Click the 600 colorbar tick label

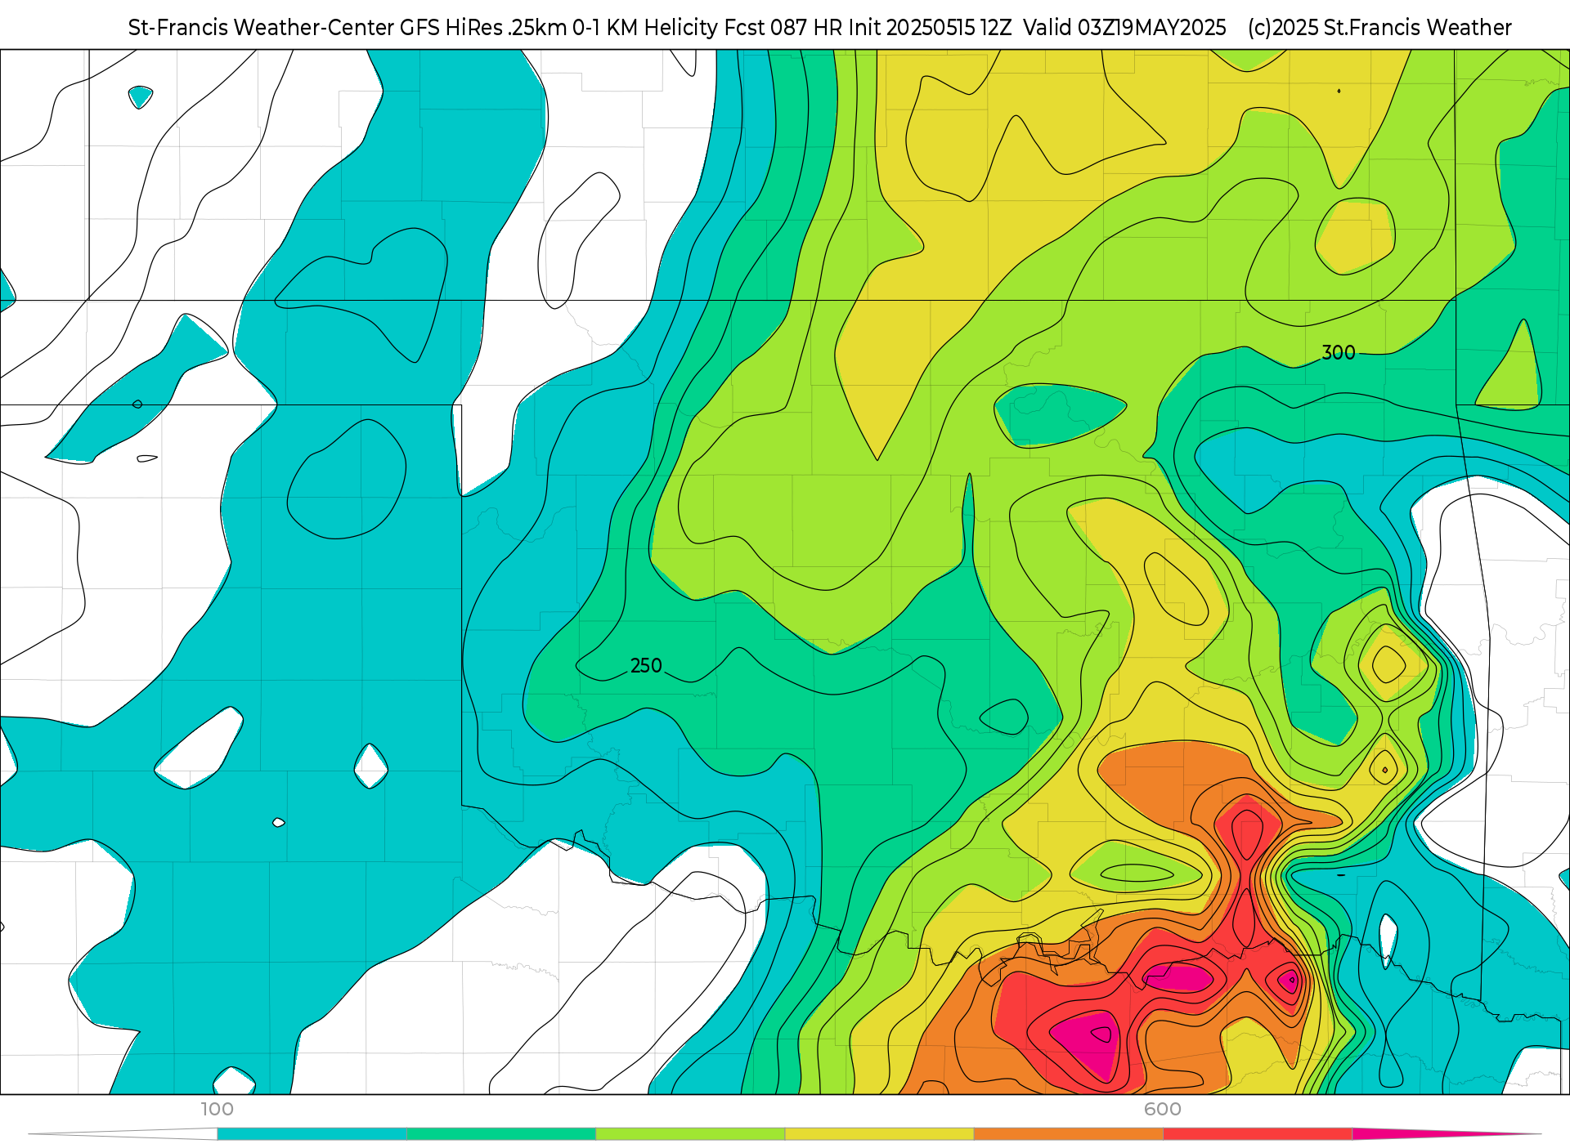(x=1163, y=1109)
